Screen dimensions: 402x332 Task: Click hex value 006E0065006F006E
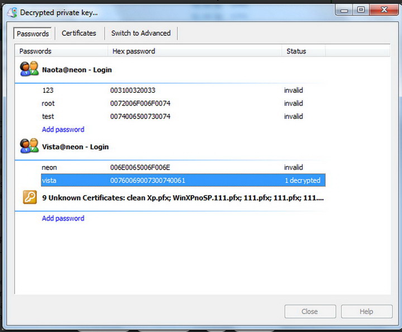pyautogui.click(x=140, y=168)
